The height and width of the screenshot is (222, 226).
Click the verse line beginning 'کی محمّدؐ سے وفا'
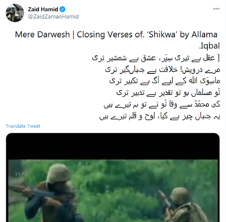click(162, 104)
